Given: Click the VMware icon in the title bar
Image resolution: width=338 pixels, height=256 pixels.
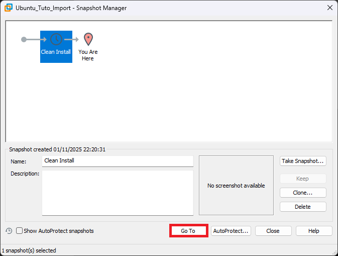Looking at the screenshot, I should tap(8, 8).
